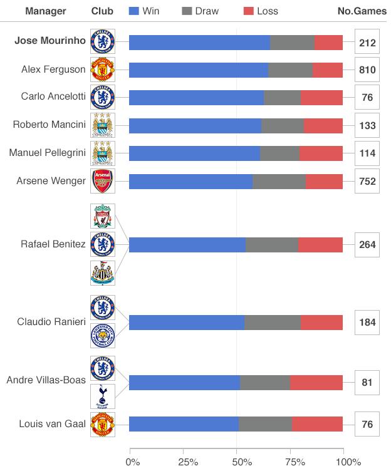Click the Newcastle United crest for Benitez
The width and height of the screenshot is (391, 476).
(103, 273)
